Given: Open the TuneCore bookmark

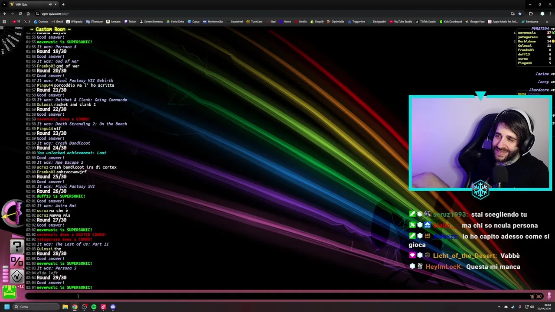Looking at the screenshot, I should pyautogui.click(x=255, y=22).
